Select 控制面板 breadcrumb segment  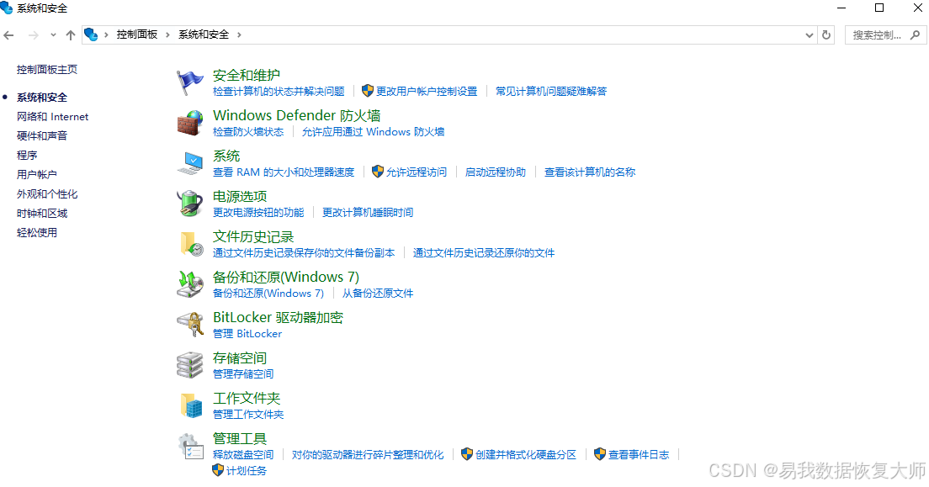click(137, 34)
